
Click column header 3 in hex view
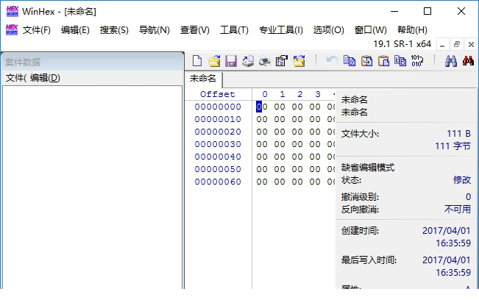click(318, 94)
